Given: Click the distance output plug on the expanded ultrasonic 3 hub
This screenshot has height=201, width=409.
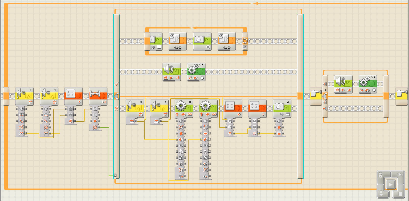Looking at the screenshot, I should click(26, 133).
